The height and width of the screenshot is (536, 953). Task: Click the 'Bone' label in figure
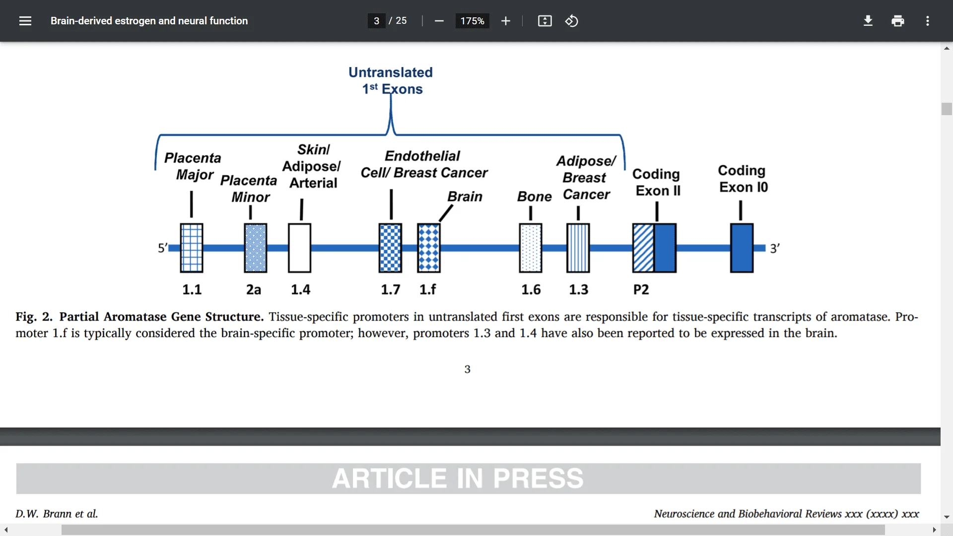(534, 197)
